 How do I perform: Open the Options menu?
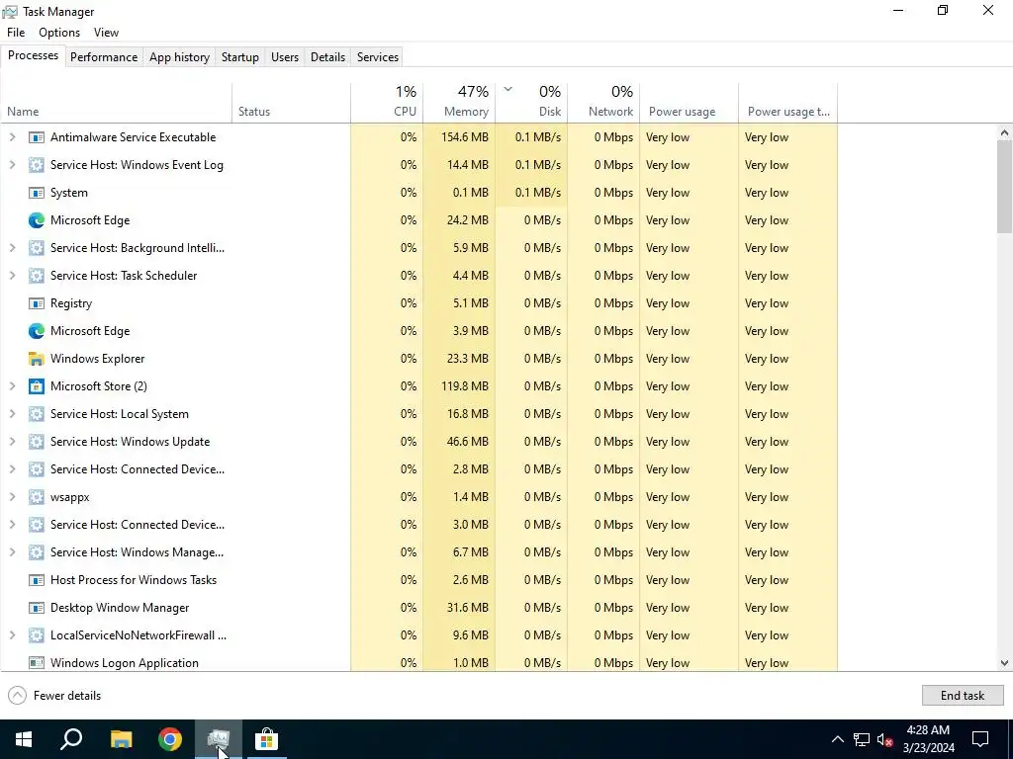(59, 33)
